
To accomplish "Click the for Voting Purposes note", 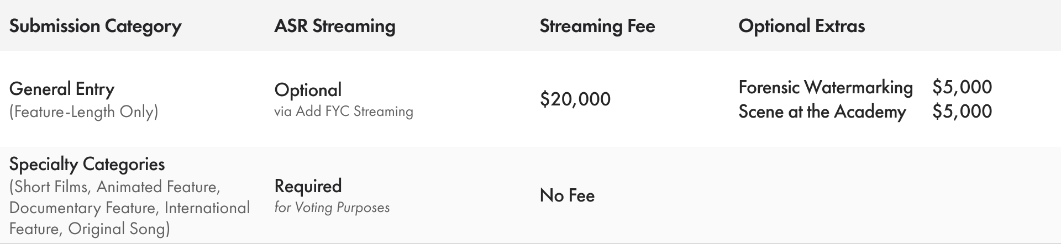I will pos(332,208).
